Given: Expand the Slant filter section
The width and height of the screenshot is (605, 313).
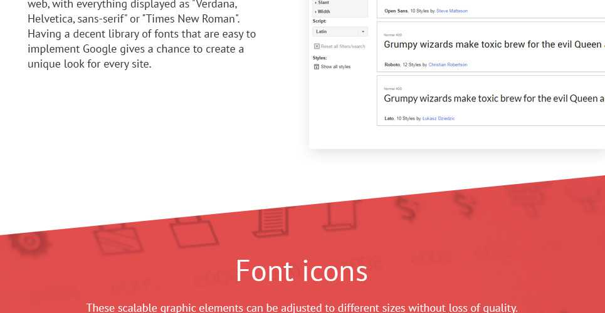Looking at the screenshot, I should [x=324, y=3].
